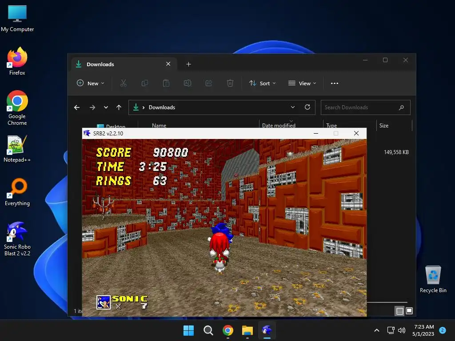Sort by the Name column
This screenshot has height=341, width=455.
click(x=159, y=126)
